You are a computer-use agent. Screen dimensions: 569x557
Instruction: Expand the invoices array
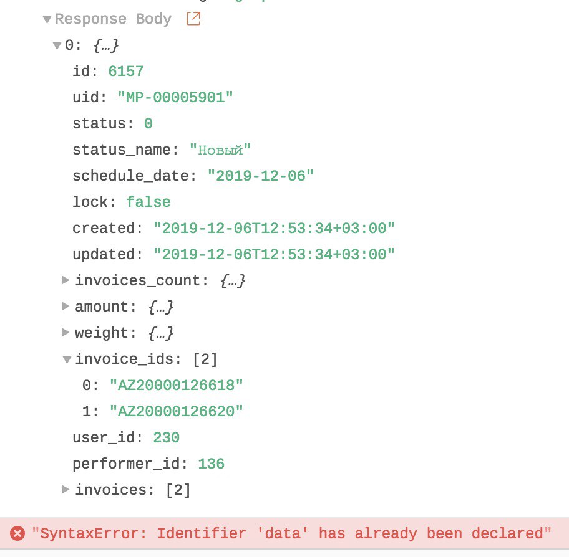(66, 490)
